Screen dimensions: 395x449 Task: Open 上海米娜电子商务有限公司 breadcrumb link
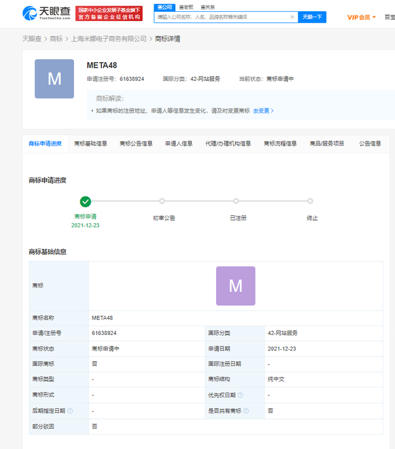(107, 39)
